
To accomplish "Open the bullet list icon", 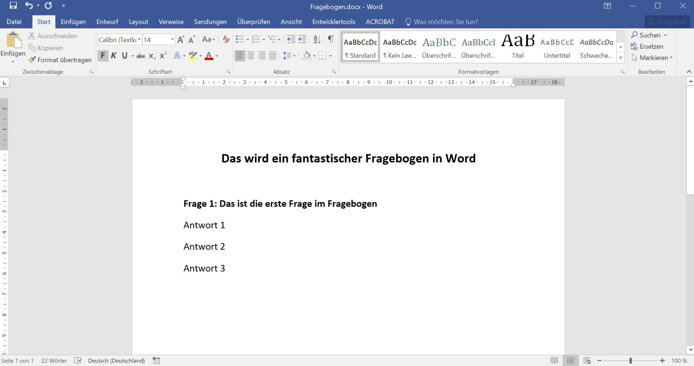I will click(240, 39).
